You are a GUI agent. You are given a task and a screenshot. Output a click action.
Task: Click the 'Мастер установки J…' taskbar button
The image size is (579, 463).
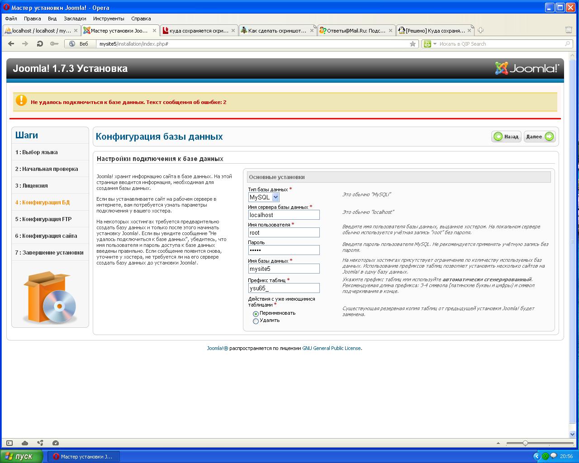[x=84, y=456]
